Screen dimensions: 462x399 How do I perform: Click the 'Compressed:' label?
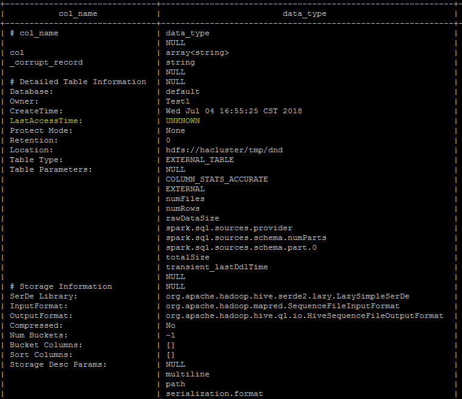pyautogui.click(x=36, y=325)
